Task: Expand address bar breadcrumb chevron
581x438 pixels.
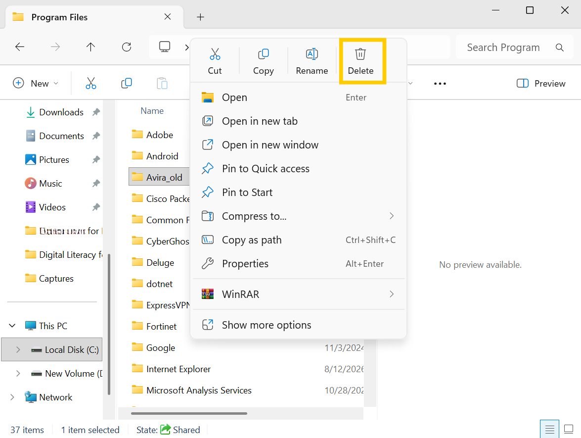Action: (187, 47)
